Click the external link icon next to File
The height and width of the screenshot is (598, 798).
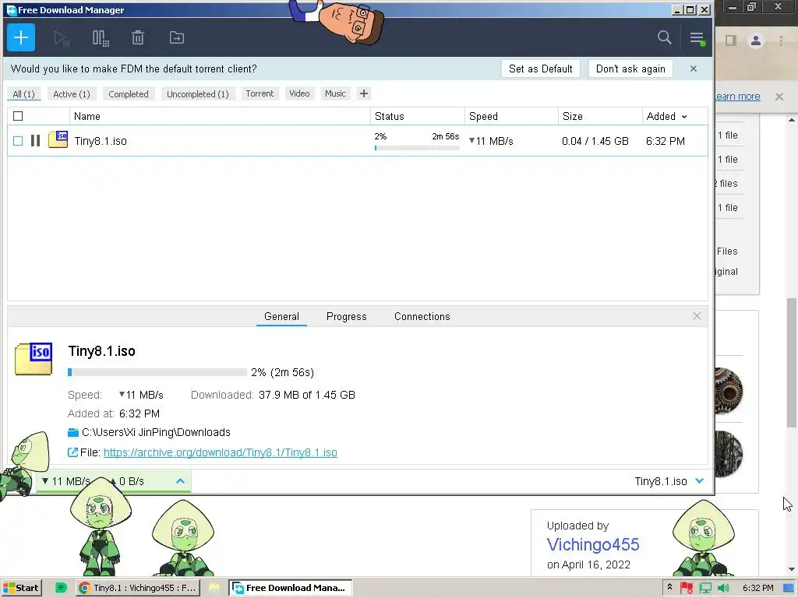tap(72, 452)
